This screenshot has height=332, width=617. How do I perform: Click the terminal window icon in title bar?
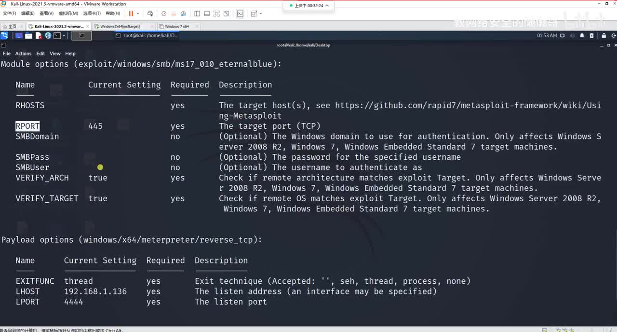point(3,45)
